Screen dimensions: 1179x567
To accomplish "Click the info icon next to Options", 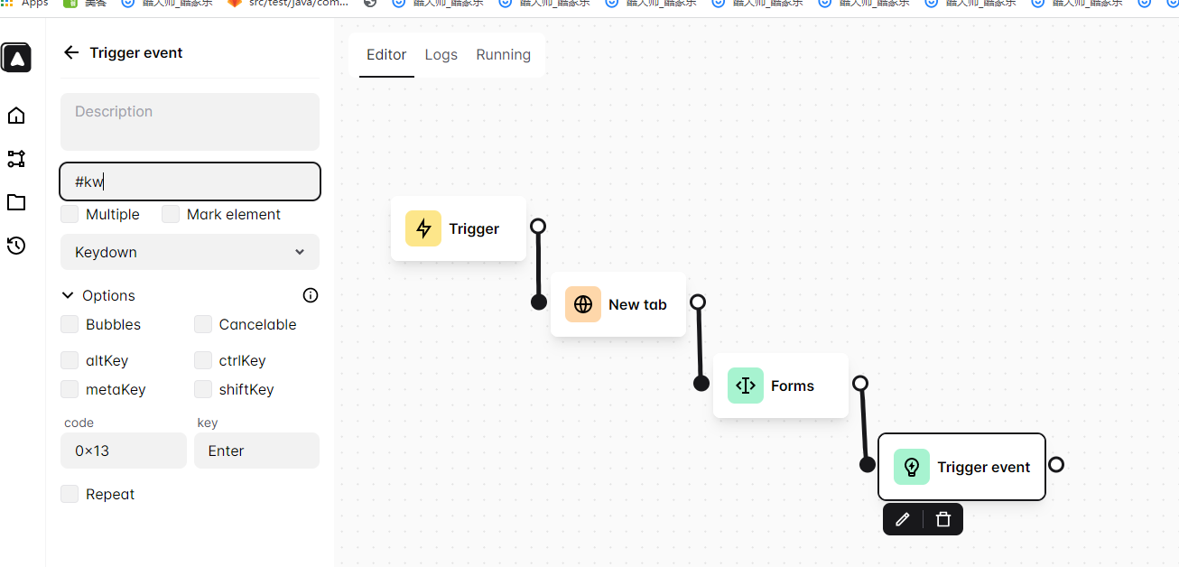I will tap(310, 295).
